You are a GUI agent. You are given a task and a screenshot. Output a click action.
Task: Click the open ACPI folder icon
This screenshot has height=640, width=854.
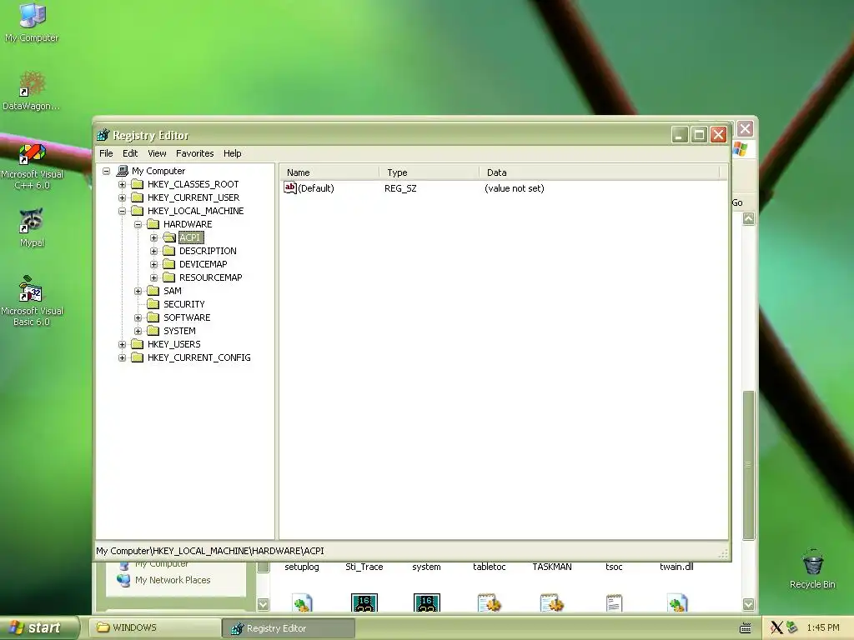pyautogui.click(x=169, y=237)
